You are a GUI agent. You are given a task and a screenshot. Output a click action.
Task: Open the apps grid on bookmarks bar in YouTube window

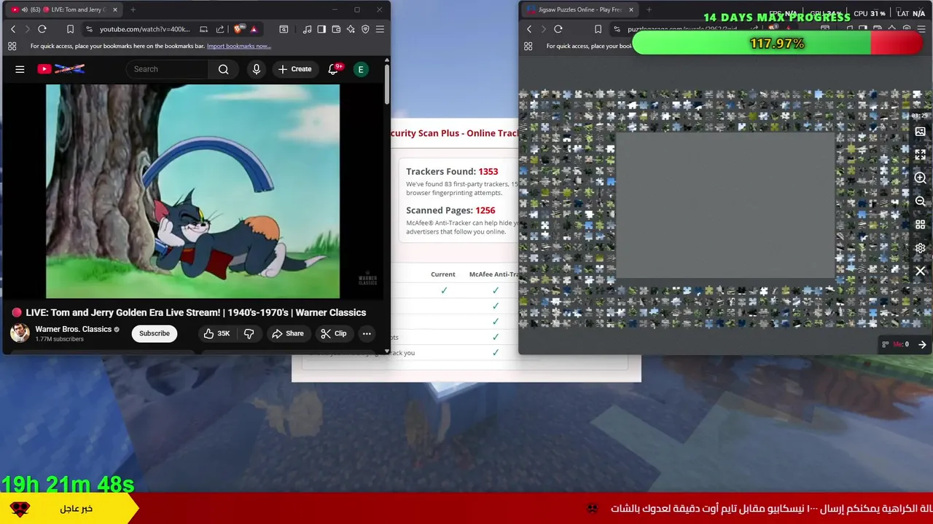[12, 46]
